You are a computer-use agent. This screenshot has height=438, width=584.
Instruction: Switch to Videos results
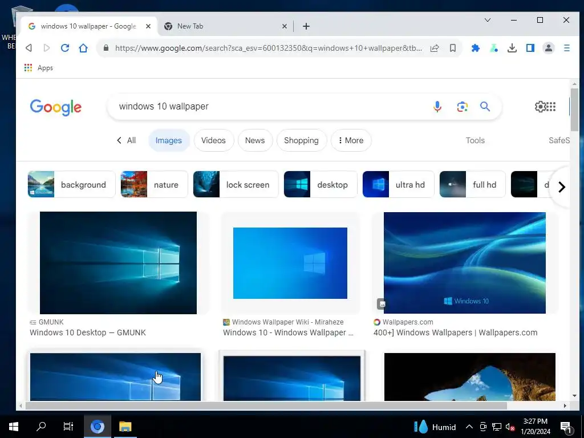click(213, 140)
